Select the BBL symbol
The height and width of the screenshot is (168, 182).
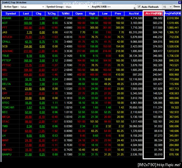tap(5, 70)
